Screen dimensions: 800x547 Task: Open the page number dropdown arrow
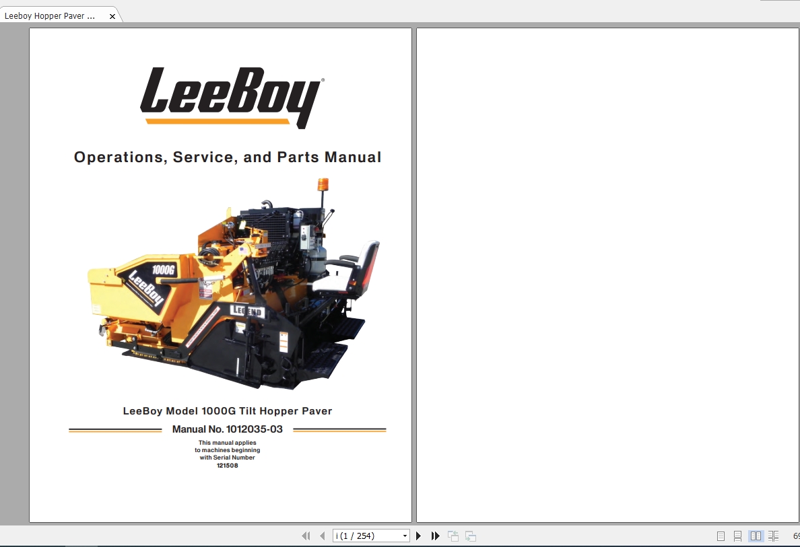tap(405, 536)
